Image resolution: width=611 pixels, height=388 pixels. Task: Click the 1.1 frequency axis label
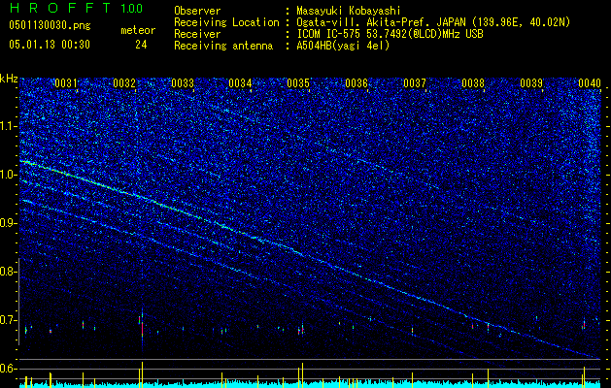tap(9, 126)
